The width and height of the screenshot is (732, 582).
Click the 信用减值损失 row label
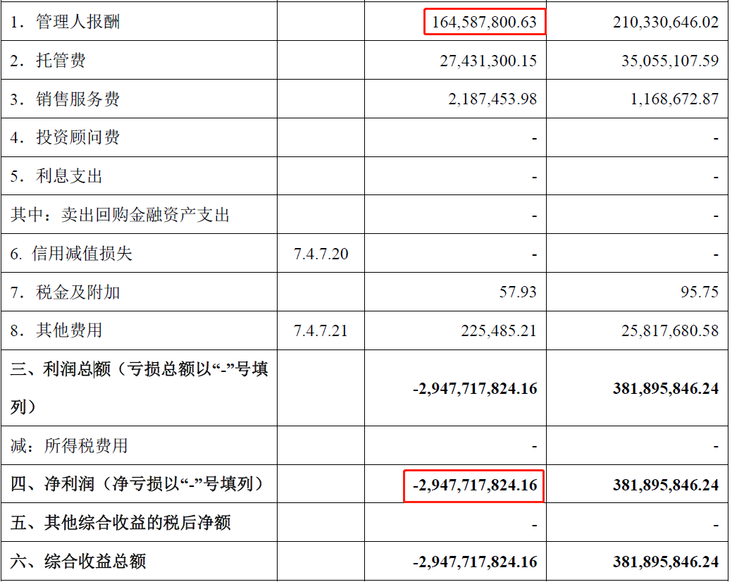pyautogui.click(x=71, y=254)
